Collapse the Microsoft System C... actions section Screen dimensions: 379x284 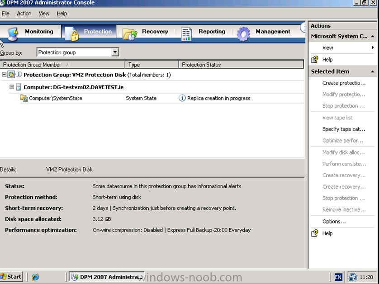373,36
